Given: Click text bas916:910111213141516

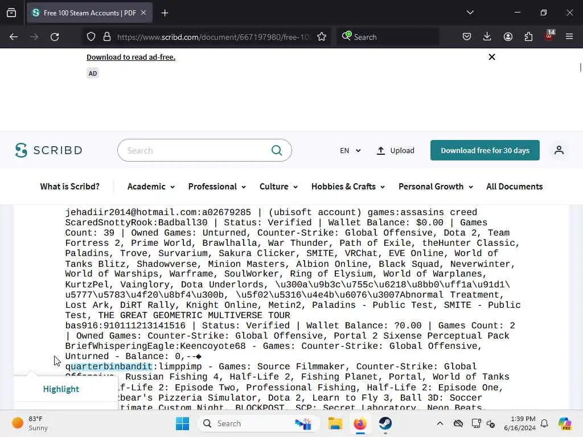Looking at the screenshot, I should [x=125, y=325].
